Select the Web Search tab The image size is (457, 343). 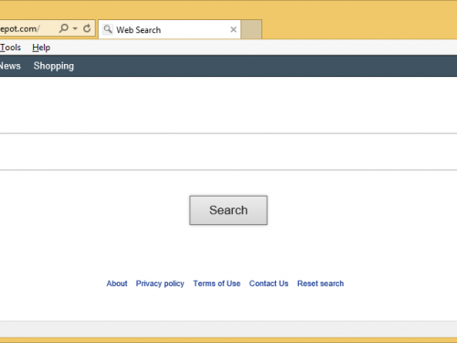[x=169, y=29]
